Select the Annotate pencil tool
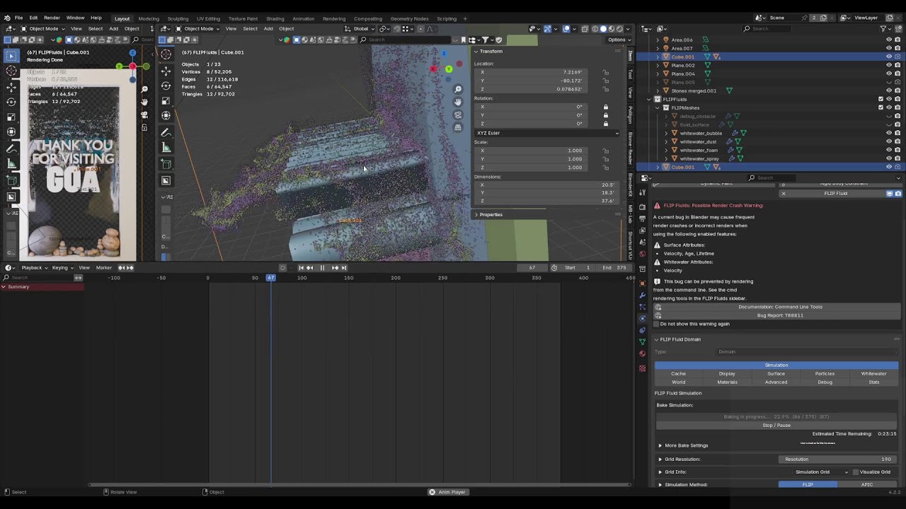The width and height of the screenshot is (906, 509). tap(166, 132)
